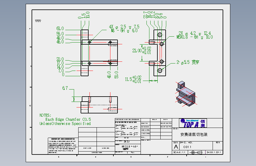Click the 46.0 ordinate dimension
Viewport: 256px width, 166px height.
(60, 42)
